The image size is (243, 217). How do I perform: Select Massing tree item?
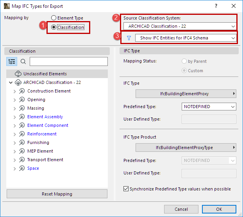click(x=36, y=108)
